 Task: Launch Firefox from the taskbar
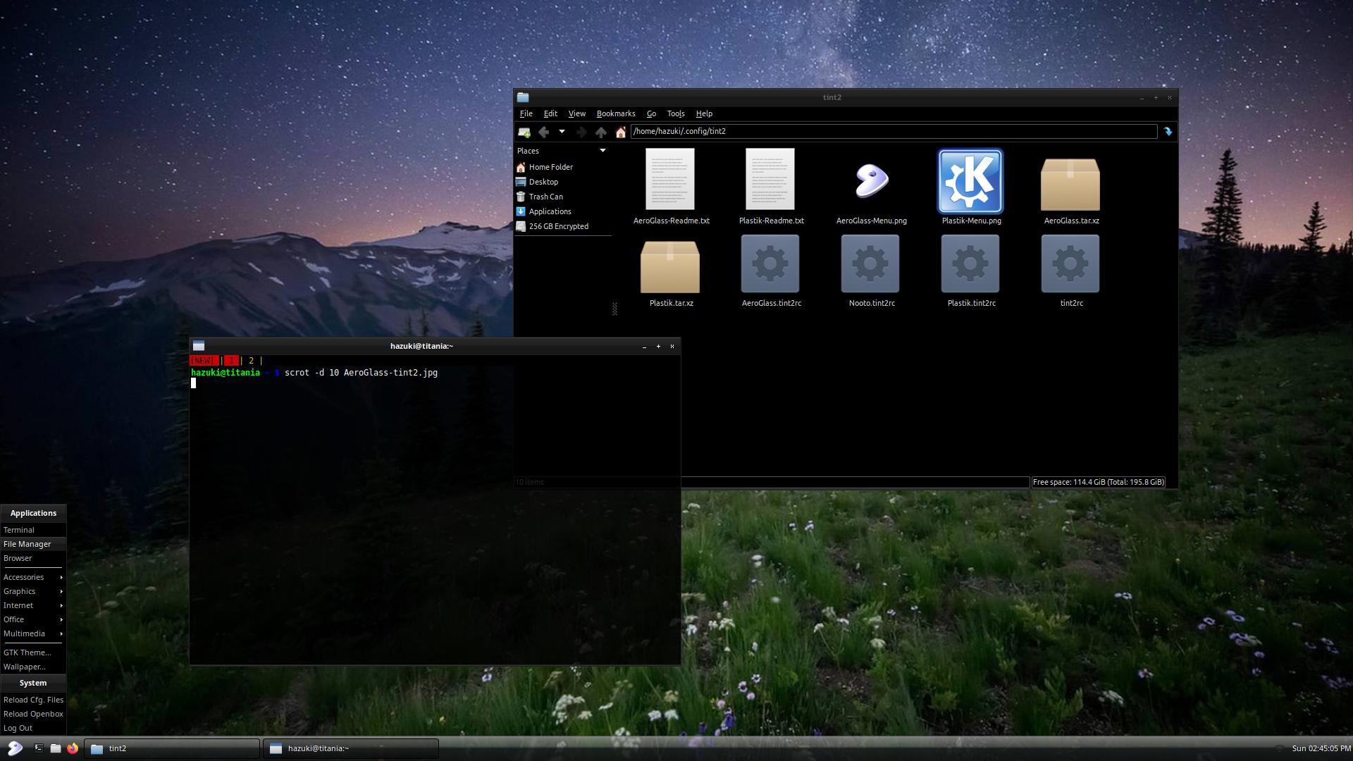(73, 748)
